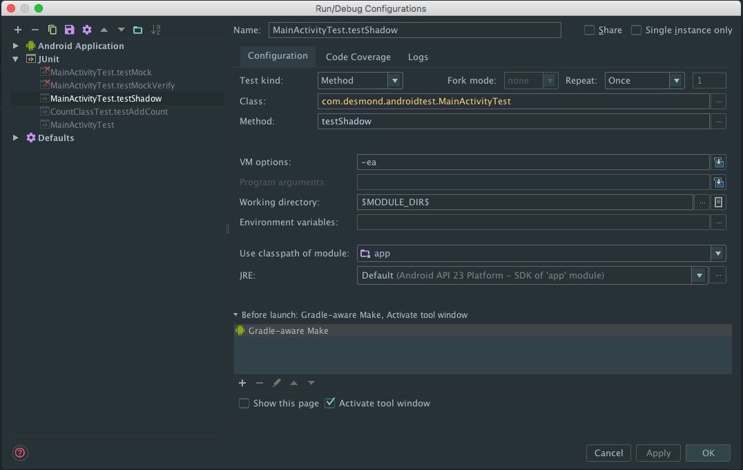The width and height of the screenshot is (743, 470).
Task: Copy the selected configuration
Action: (x=52, y=30)
